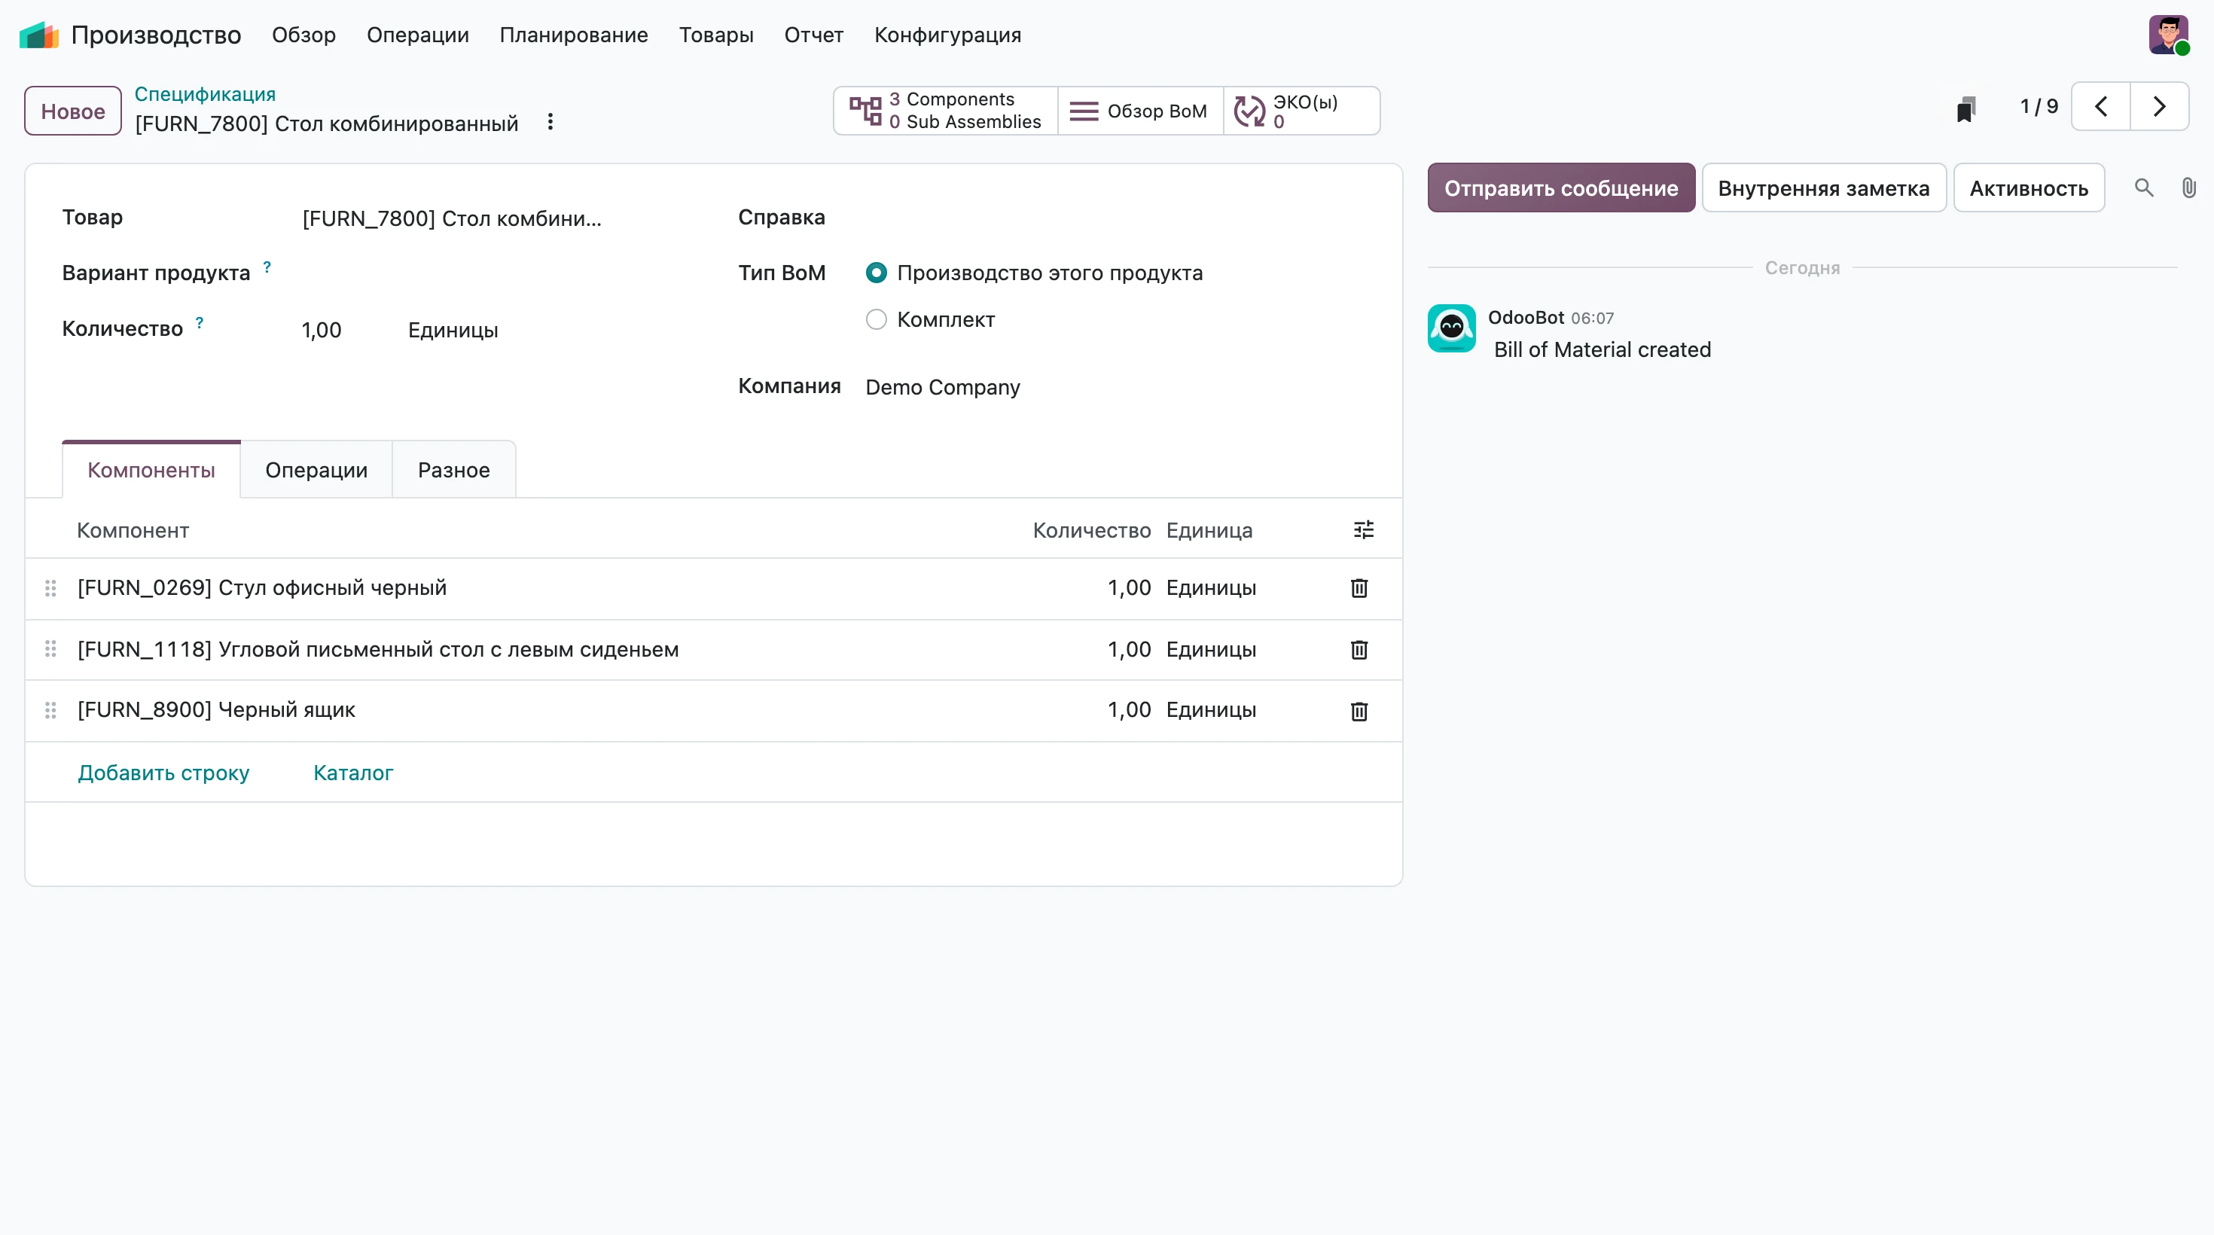This screenshot has height=1235, width=2214.
Task: Go to previous record arrow
Action: [x=2100, y=107]
